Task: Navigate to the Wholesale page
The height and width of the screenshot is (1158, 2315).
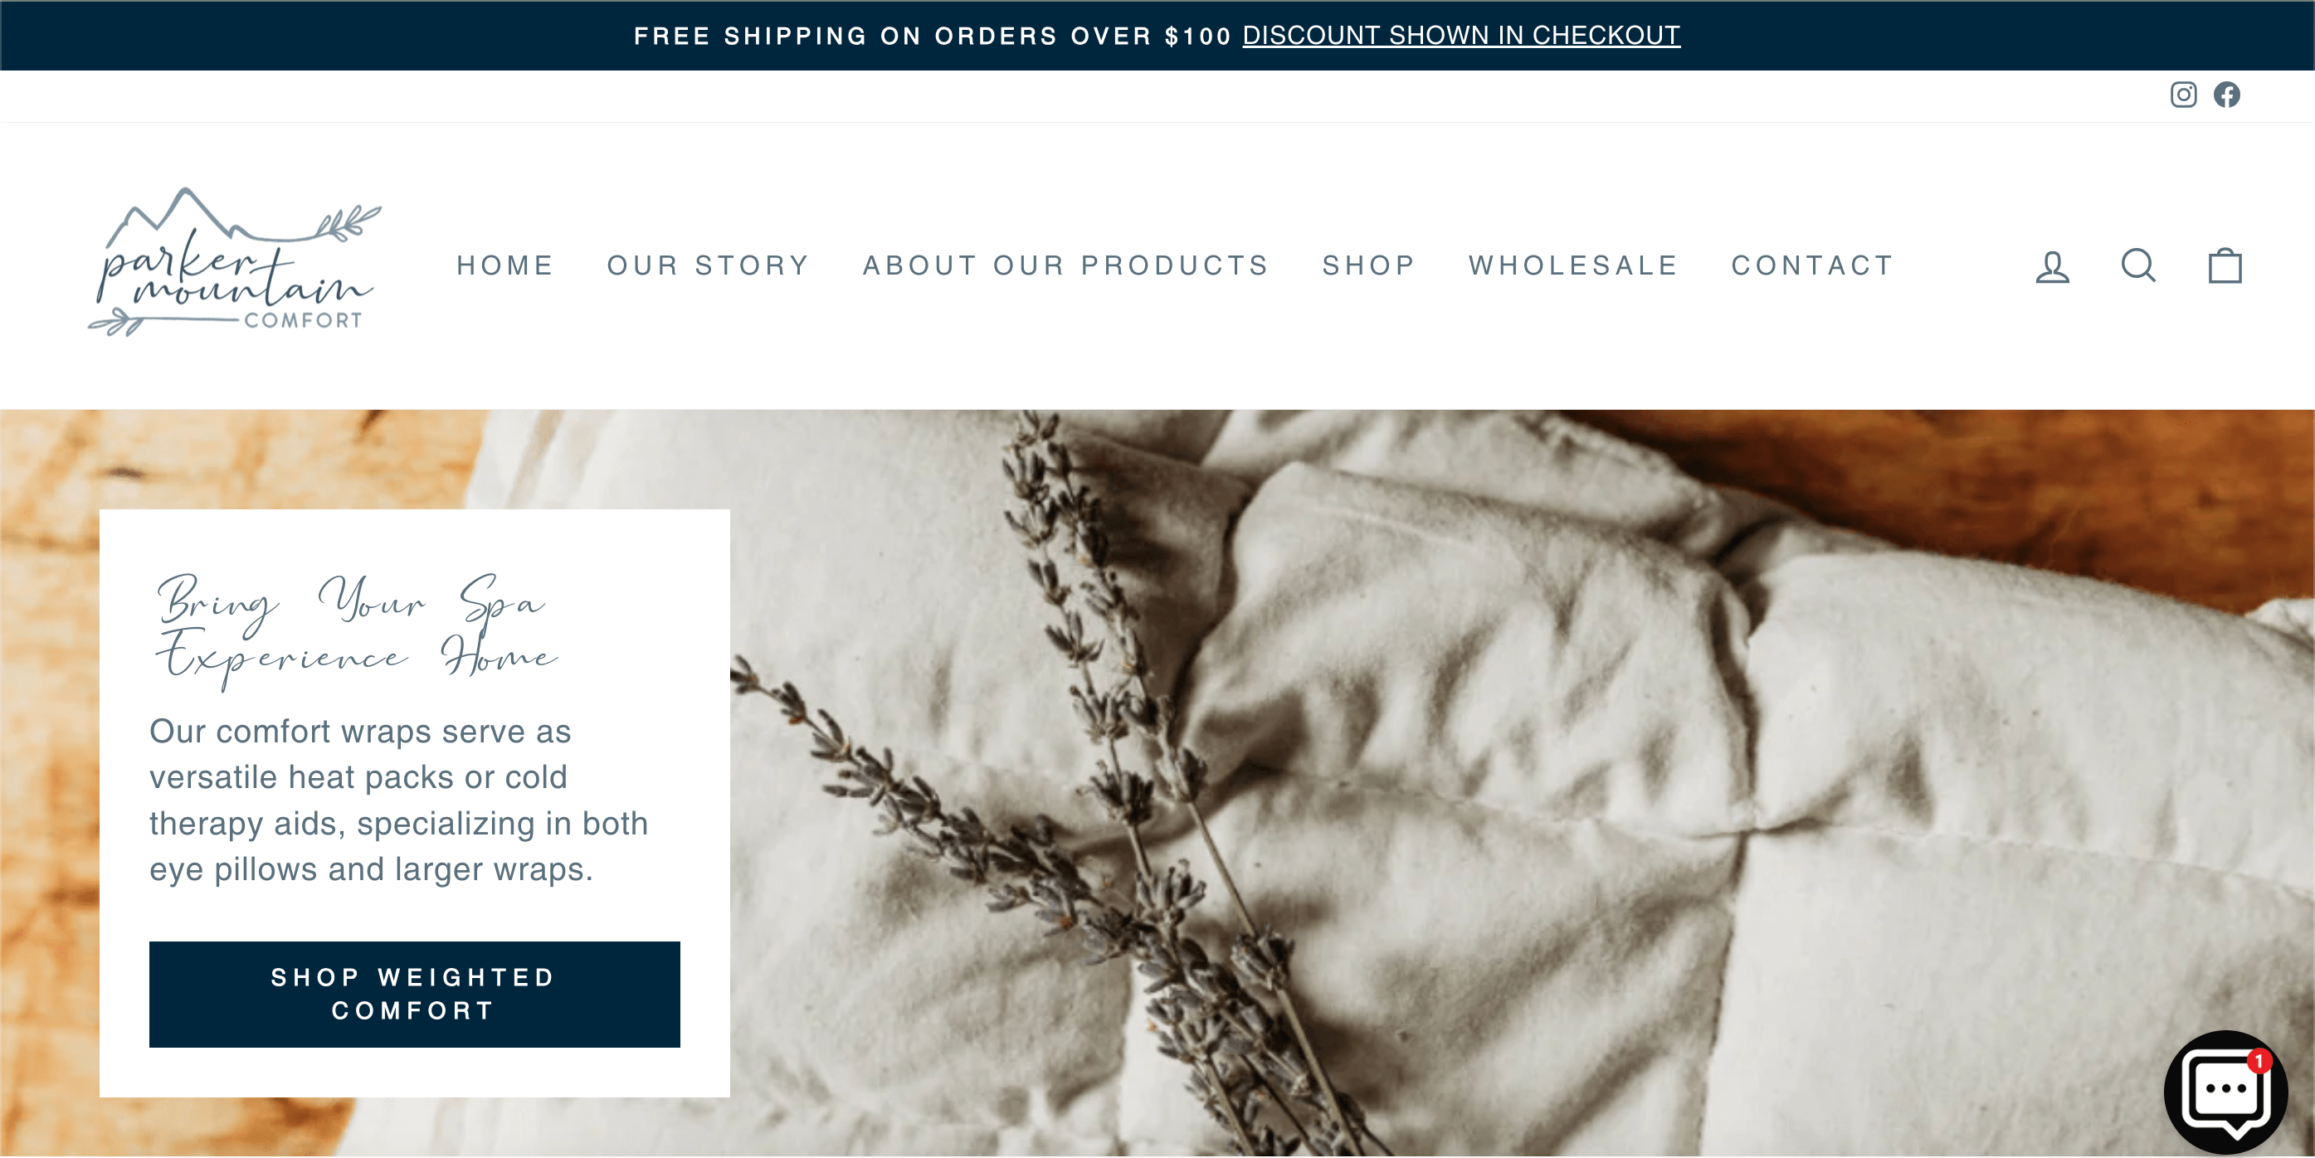Action: point(1573,266)
